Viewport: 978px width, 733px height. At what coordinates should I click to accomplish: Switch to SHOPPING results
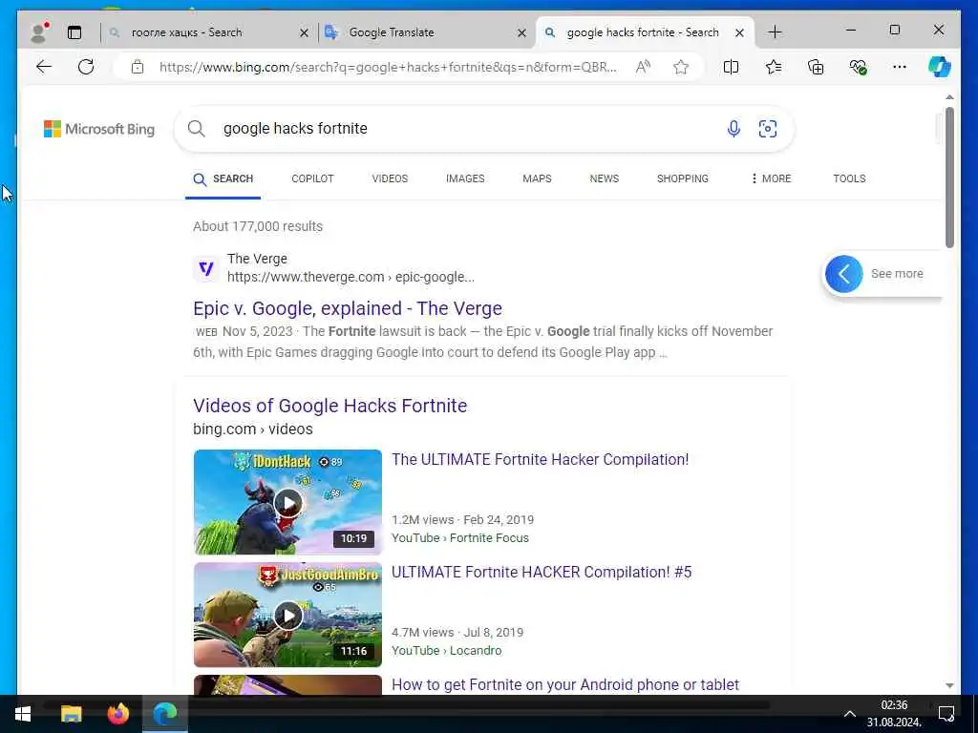point(682,178)
